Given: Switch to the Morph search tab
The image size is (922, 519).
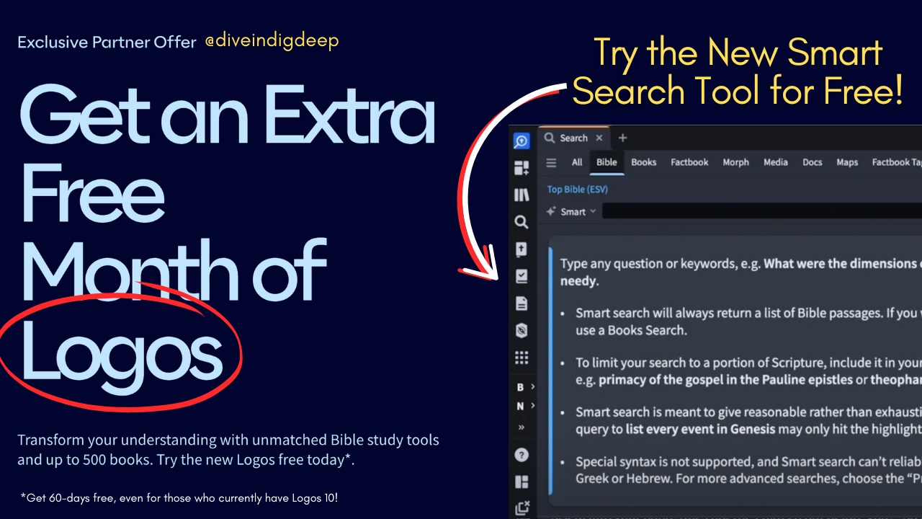Looking at the screenshot, I should (735, 162).
